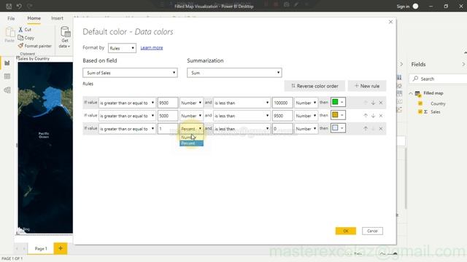Image resolution: width=467 pixels, height=262 pixels.
Task: Click the search magnifier in Fields pane
Action: 415,79
